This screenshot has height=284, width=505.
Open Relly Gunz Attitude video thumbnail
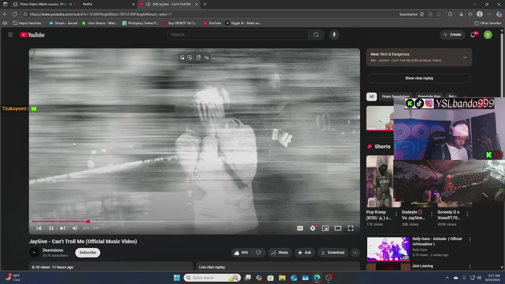388,249
